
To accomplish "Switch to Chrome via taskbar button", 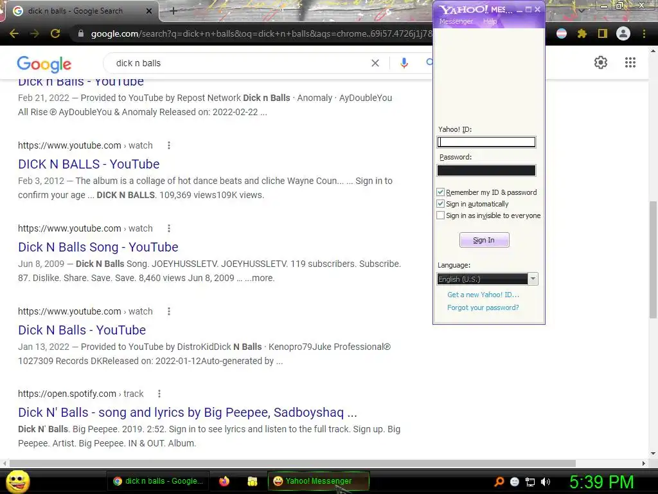I will [x=158, y=481].
